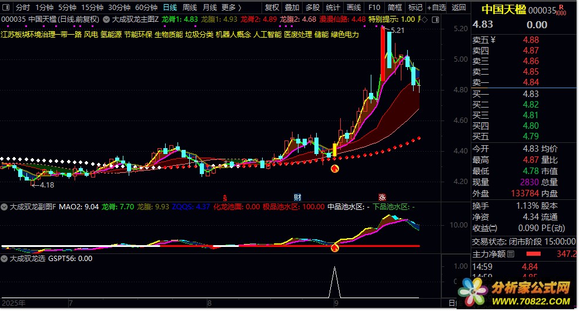Toggle the side panel icon in chart header
Screen dimensions: 580x311
435,19
